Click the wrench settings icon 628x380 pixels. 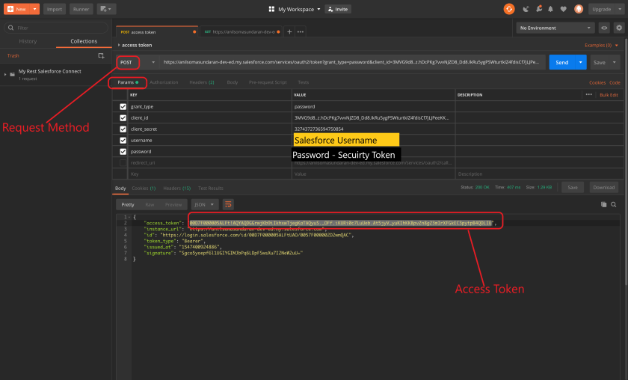(x=539, y=9)
